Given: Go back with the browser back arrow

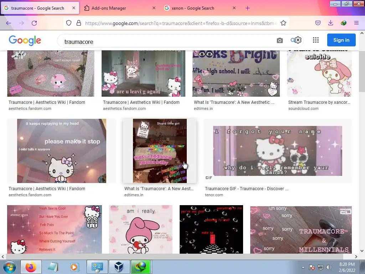Looking at the screenshot, I should pyautogui.click(x=9, y=23).
